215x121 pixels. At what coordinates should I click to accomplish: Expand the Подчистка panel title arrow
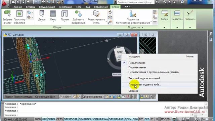tap(142, 27)
